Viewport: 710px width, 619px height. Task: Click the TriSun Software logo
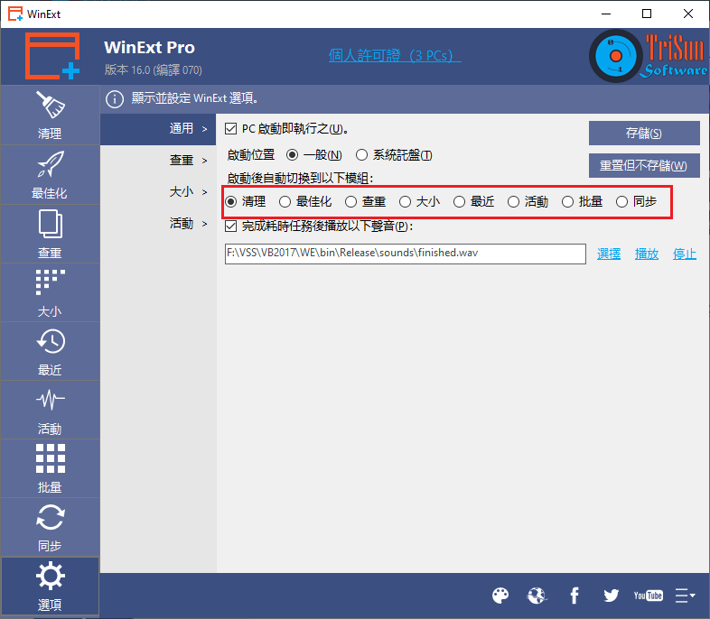coord(649,56)
